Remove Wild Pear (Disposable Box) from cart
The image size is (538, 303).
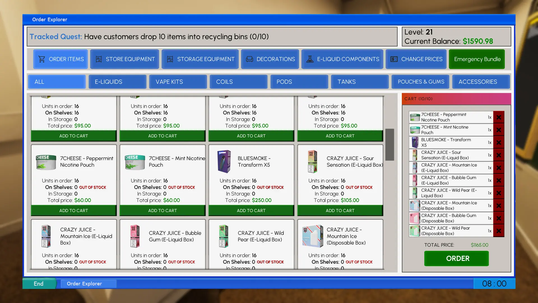click(x=499, y=231)
